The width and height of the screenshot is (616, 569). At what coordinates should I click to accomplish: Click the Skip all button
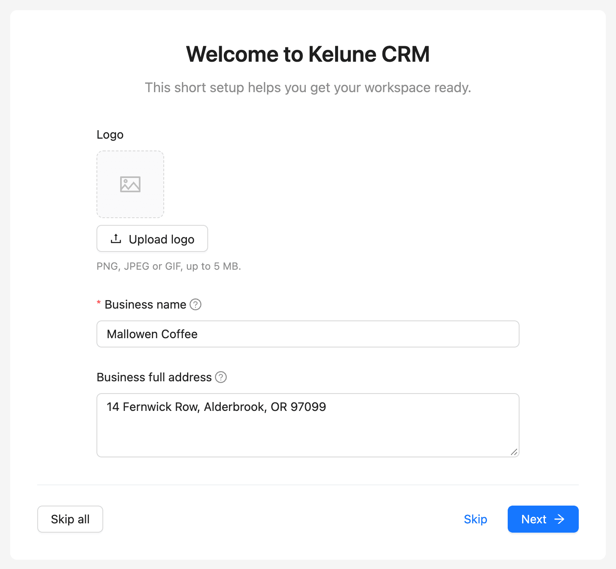(x=70, y=519)
